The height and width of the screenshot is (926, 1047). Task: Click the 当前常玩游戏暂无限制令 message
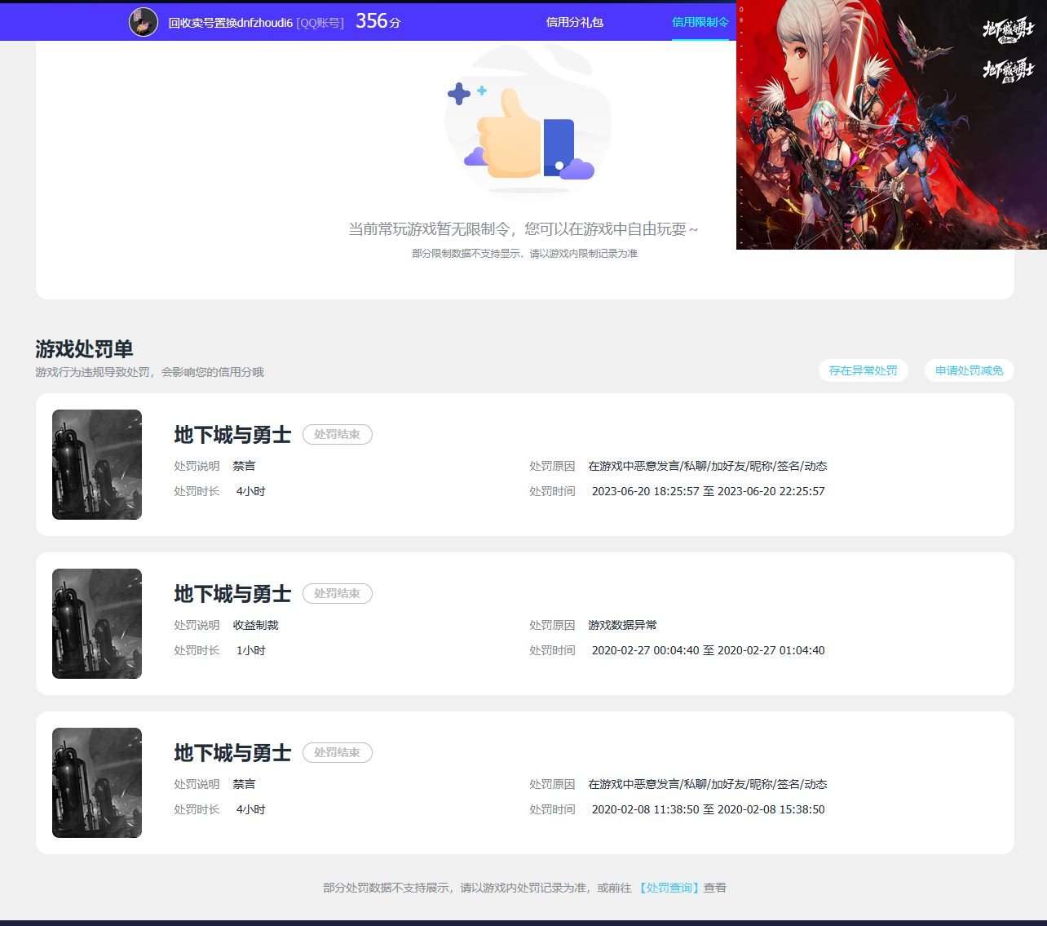[523, 229]
